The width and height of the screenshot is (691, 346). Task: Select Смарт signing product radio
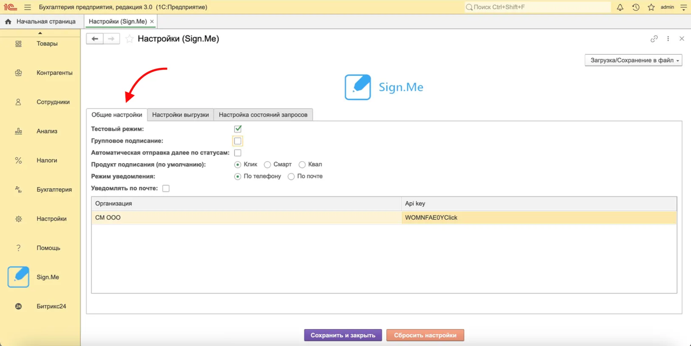point(267,165)
